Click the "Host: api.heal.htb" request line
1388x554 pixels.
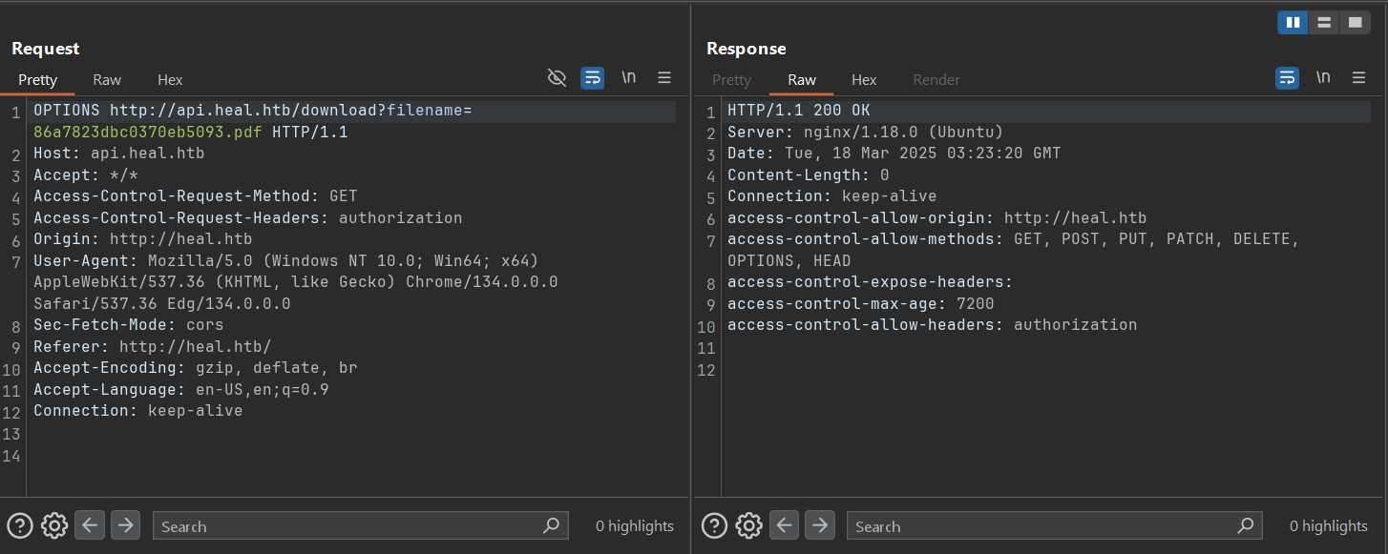(x=119, y=154)
